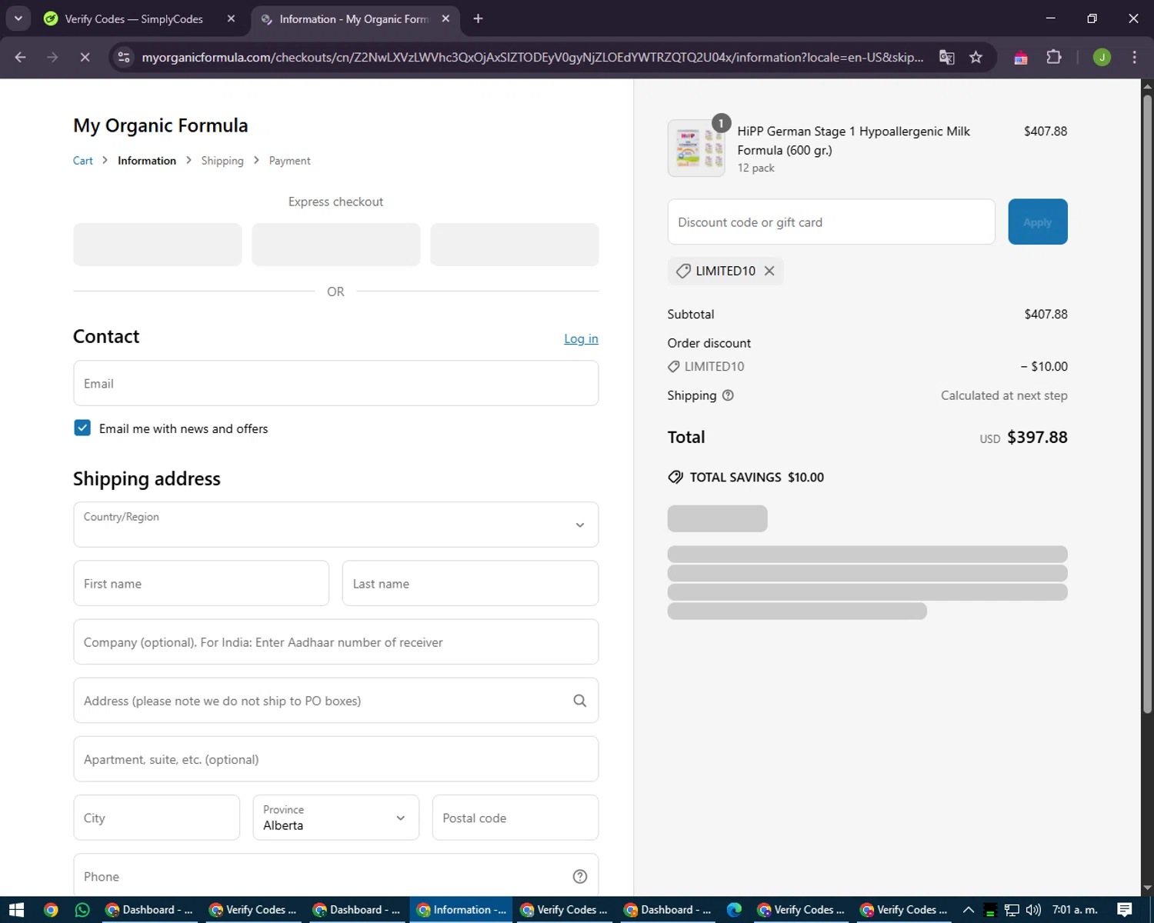Click the phone field help icon
Screen dimensions: 1154x923
(580, 876)
